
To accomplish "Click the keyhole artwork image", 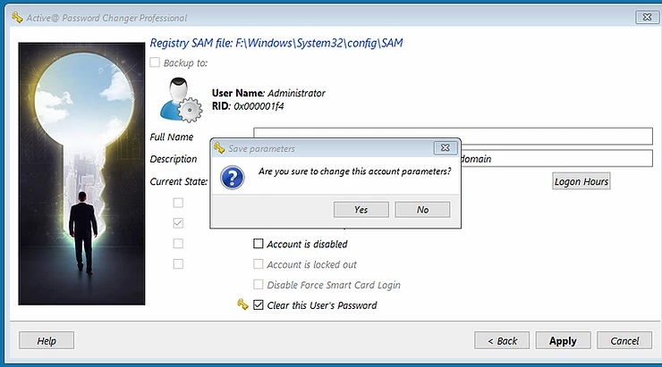I will 81,173.
